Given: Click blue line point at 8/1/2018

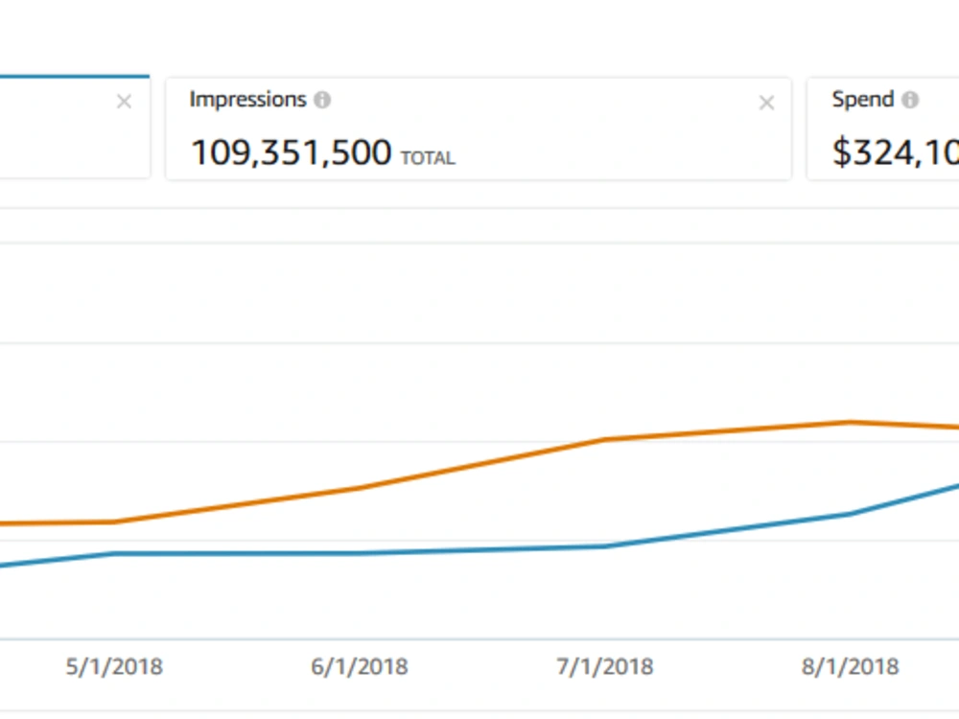Looking at the screenshot, I should click(x=850, y=514).
